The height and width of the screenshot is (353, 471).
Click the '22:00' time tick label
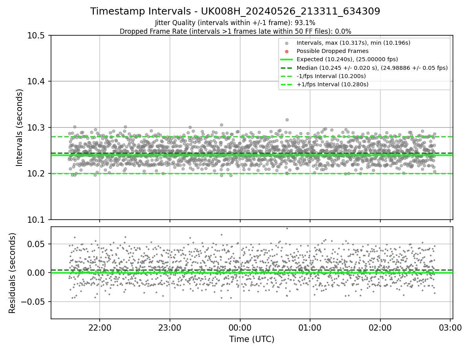[x=100, y=327]
